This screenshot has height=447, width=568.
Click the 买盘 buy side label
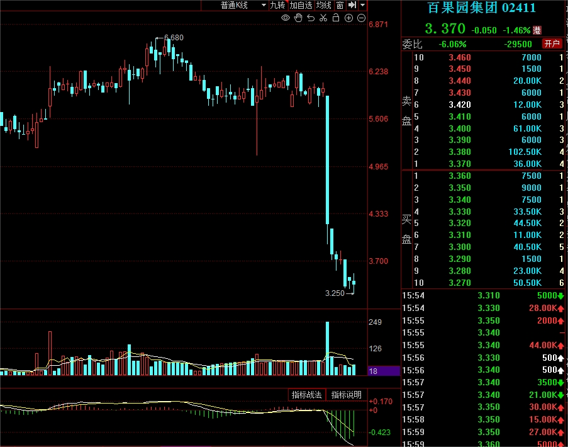point(407,230)
